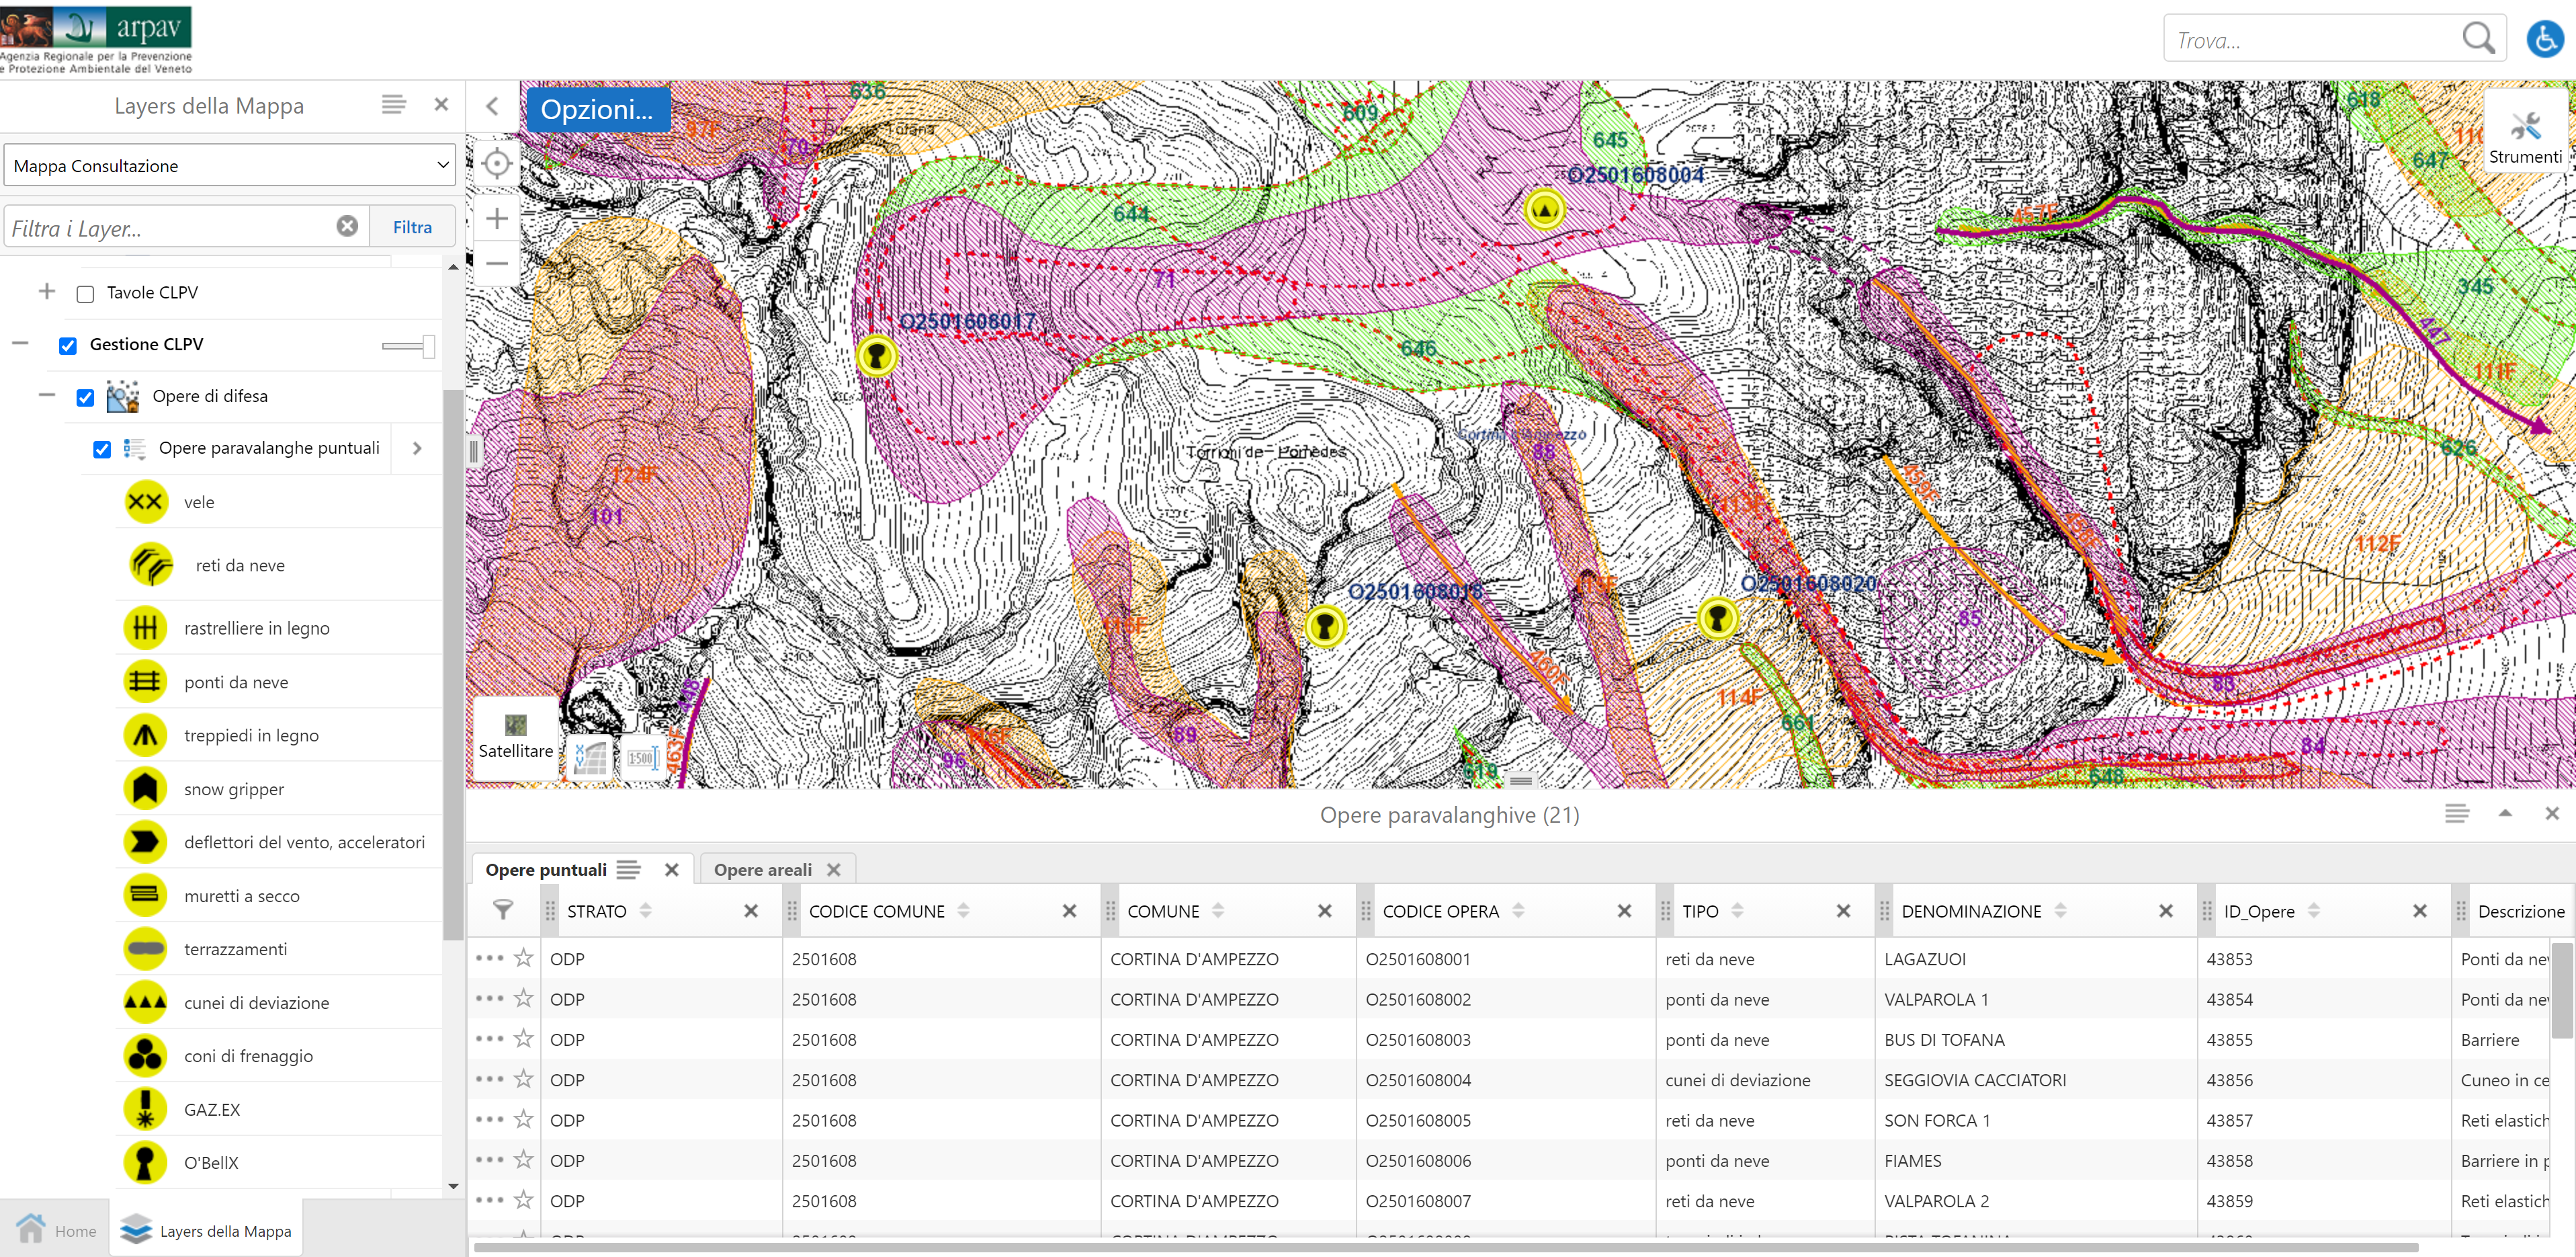Go to Home tab
The height and width of the screenshot is (1257, 2576).
pos(56,1230)
